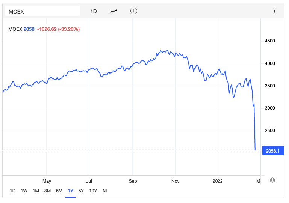Select the 1W time range

[x=24, y=191]
